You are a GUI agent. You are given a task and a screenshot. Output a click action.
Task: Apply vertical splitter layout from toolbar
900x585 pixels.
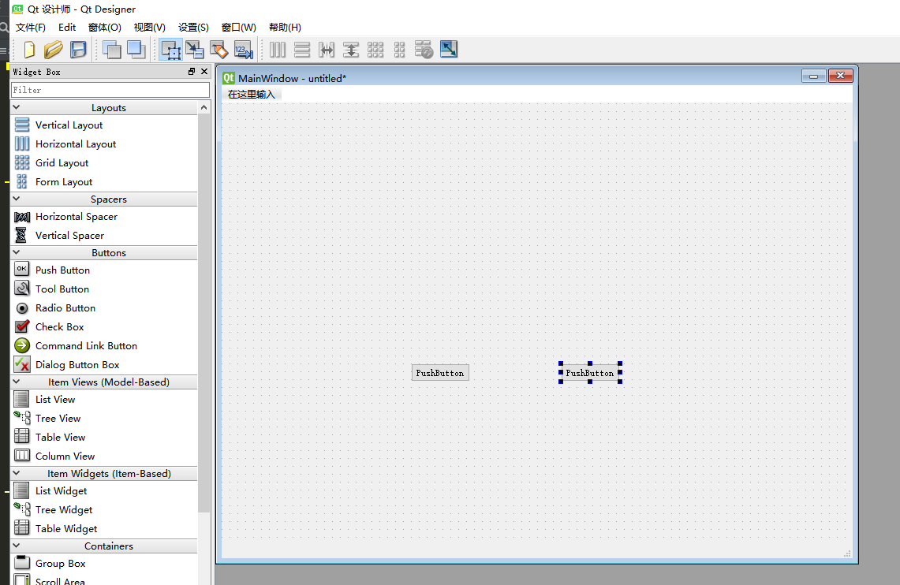click(x=351, y=50)
